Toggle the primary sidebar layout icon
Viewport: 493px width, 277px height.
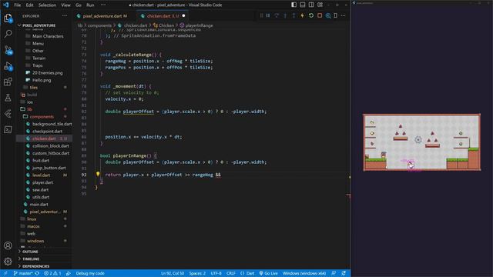click(x=293, y=5)
